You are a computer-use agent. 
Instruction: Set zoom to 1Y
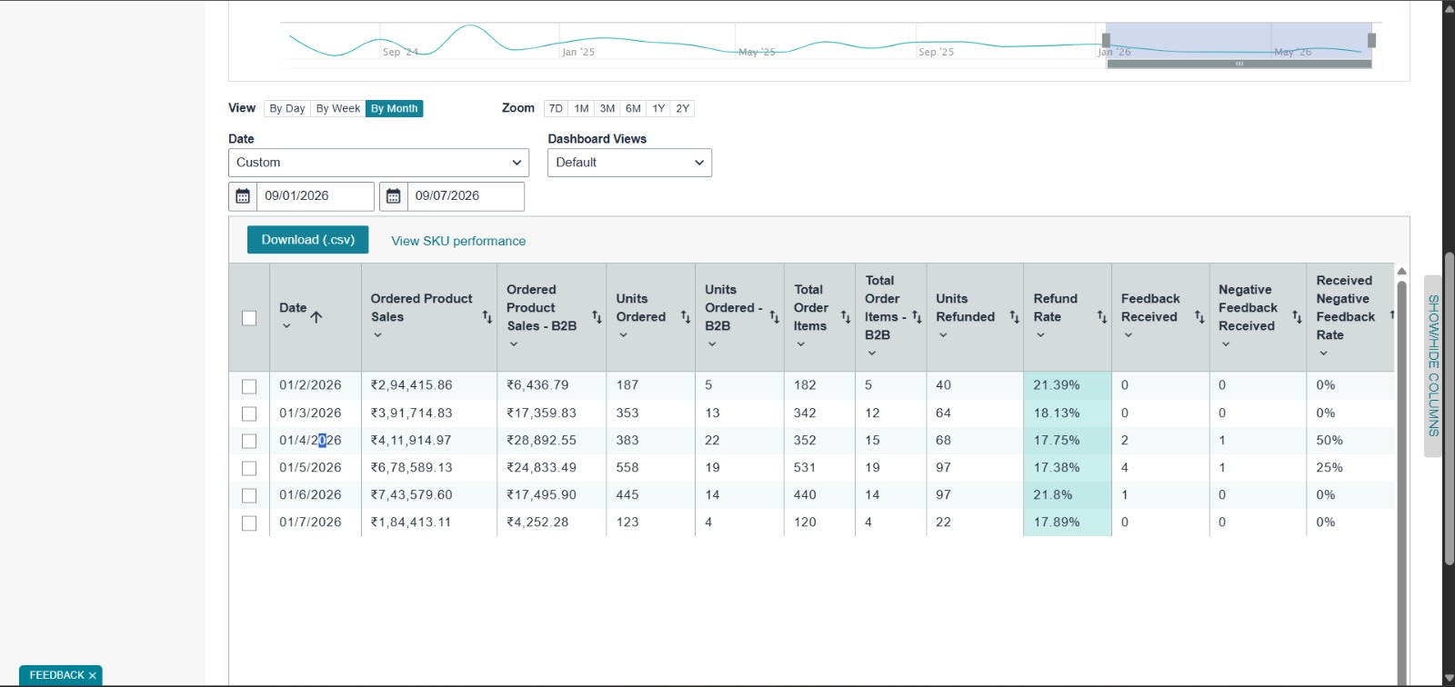click(658, 109)
